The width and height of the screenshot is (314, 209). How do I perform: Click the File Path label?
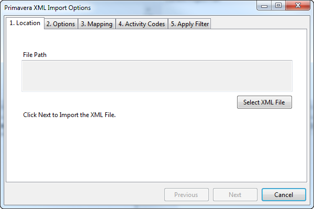tap(35, 55)
